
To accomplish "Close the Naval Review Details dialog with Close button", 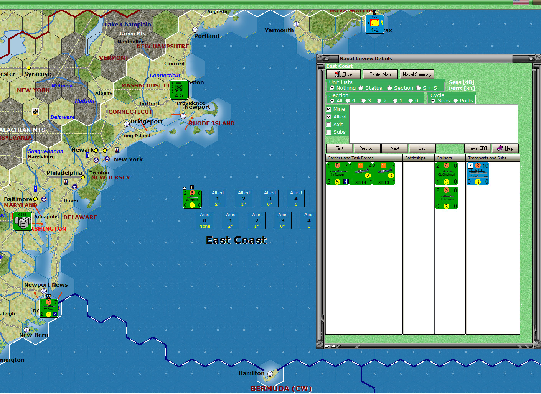I will [x=343, y=74].
